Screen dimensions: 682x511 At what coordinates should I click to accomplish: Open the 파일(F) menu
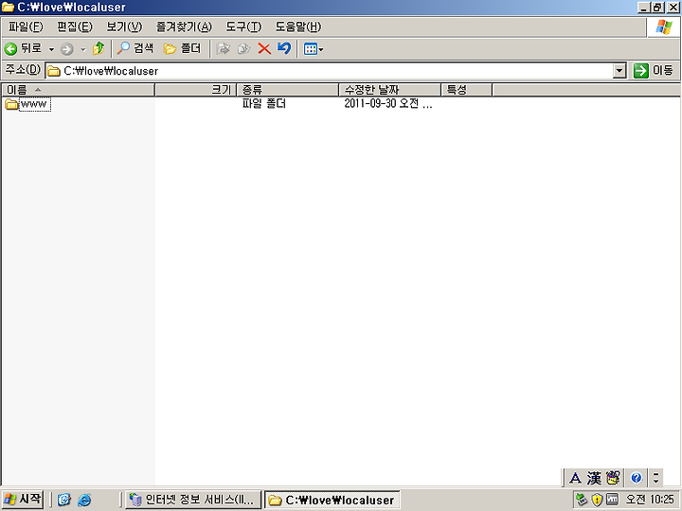coord(26,26)
